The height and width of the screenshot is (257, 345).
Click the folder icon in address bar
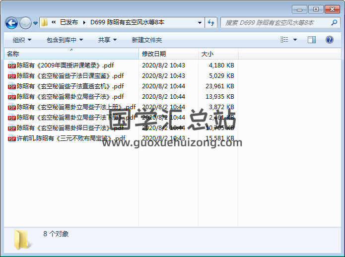(45, 22)
